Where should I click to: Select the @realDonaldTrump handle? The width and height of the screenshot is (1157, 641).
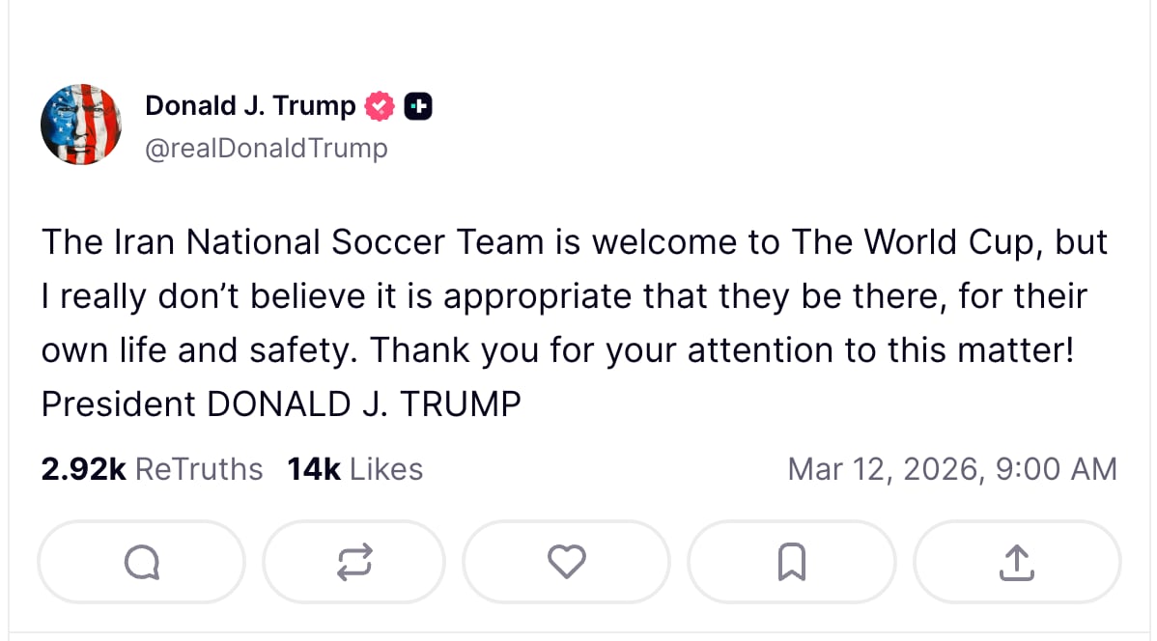pyautogui.click(x=267, y=148)
